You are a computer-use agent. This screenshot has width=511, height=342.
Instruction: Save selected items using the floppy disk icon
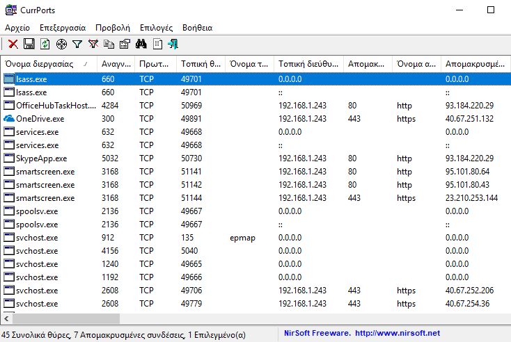pyautogui.click(x=29, y=44)
